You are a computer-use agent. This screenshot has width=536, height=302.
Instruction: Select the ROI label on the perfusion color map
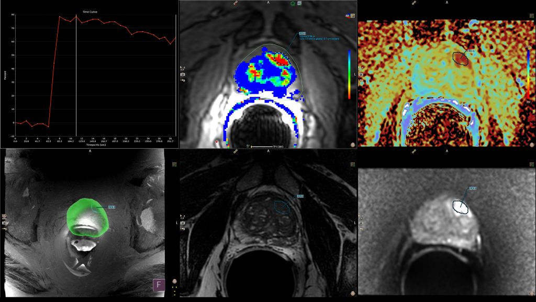tap(302, 33)
